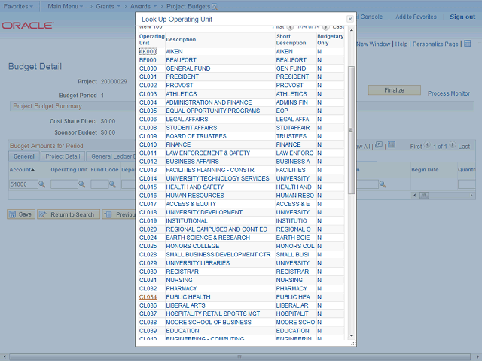This screenshot has width=482, height=361.
Task: Click the empty Fund Code input field
Action: point(99,184)
